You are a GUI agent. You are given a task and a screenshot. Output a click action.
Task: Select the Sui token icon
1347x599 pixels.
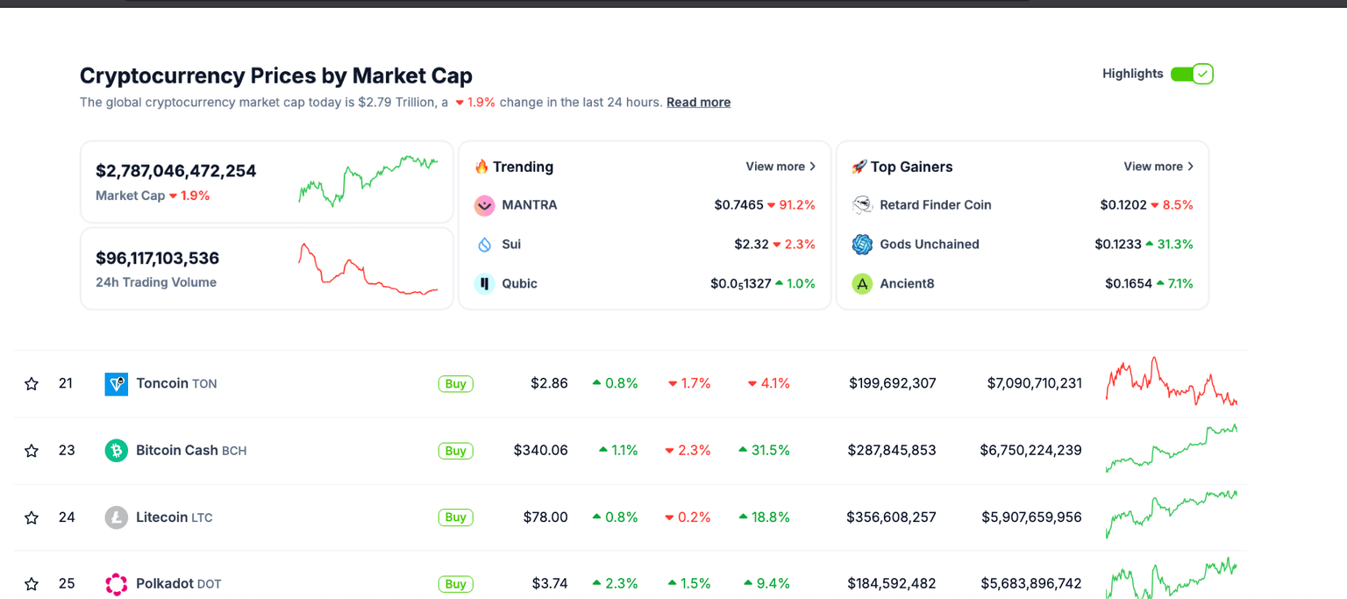[484, 245]
